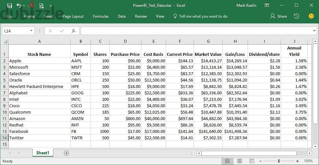Select the QCOM symbol cell
This screenshot has height=165, width=319.
coord(81,112)
